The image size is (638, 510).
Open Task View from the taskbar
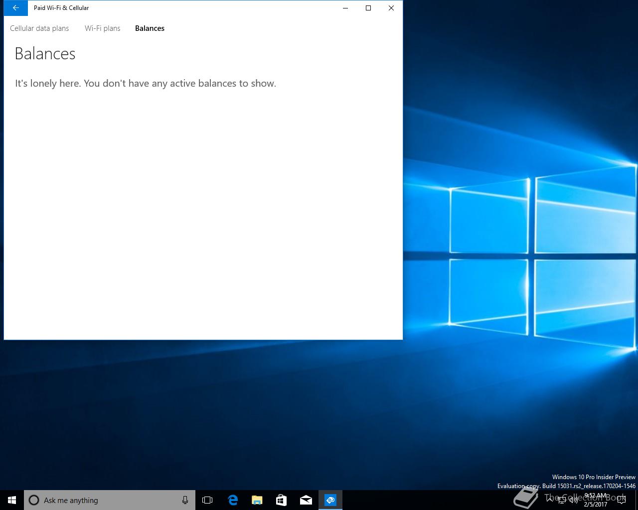[207, 500]
